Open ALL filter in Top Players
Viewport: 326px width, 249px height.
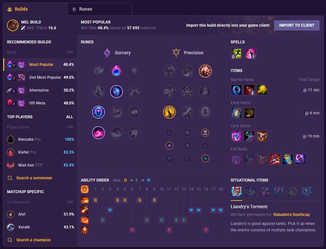69,117
